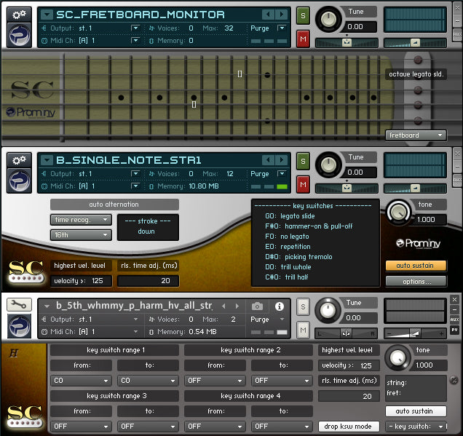Click gear icon on B_SINGLE_NOTE_STR1 instrument
The image size is (463, 436).
click(18, 159)
